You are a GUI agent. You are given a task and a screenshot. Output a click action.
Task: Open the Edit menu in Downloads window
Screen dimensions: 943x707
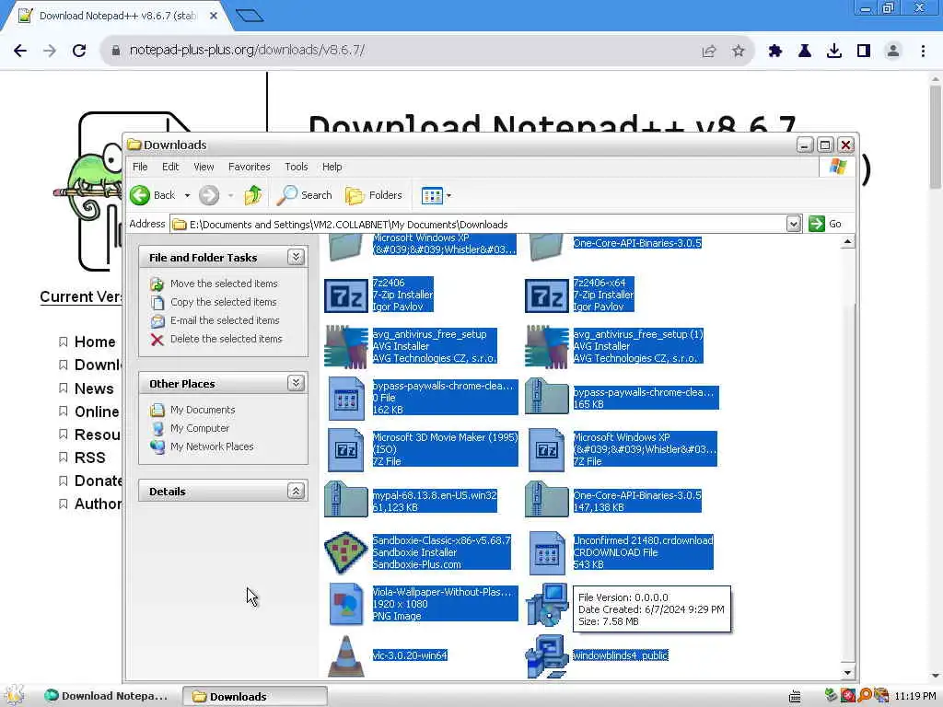pos(170,167)
